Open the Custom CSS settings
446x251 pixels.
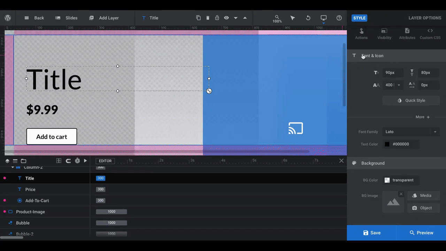430,34
